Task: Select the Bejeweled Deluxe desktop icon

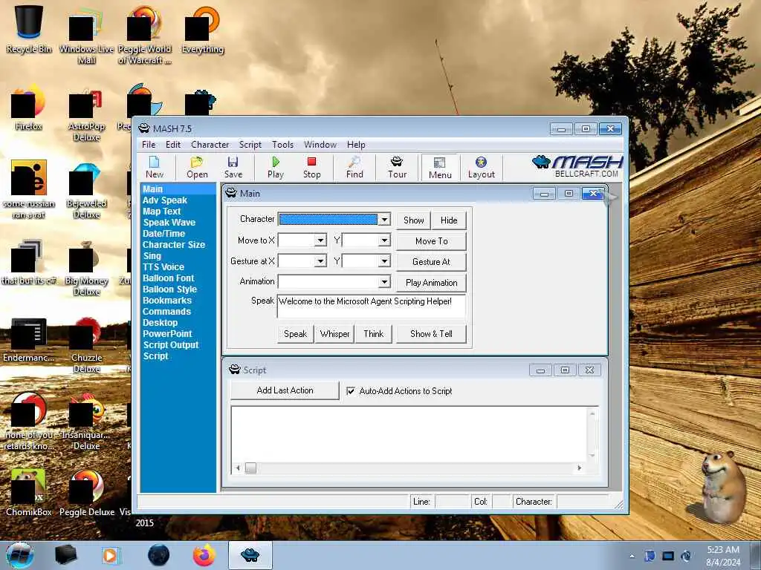Action: click(x=86, y=191)
